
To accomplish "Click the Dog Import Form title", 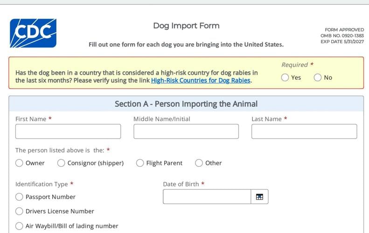I will pyautogui.click(x=186, y=26).
